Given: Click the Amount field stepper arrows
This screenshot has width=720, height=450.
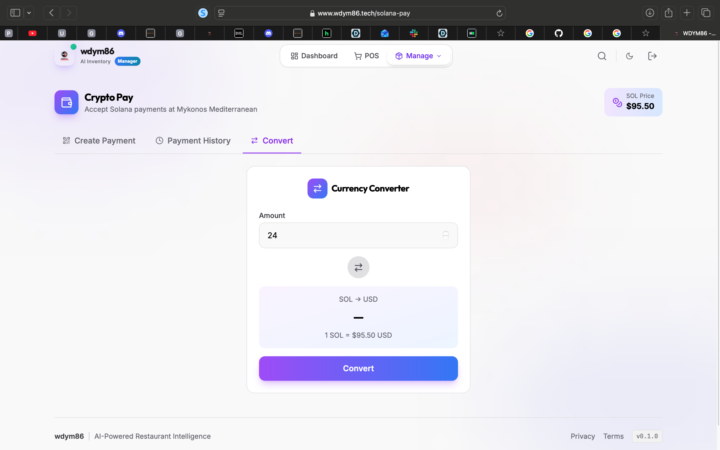Looking at the screenshot, I should pyautogui.click(x=445, y=235).
